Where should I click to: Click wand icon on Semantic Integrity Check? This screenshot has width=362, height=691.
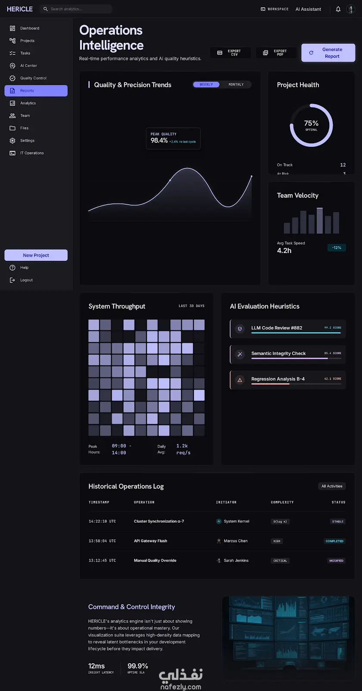pyautogui.click(x=240, y=355)
